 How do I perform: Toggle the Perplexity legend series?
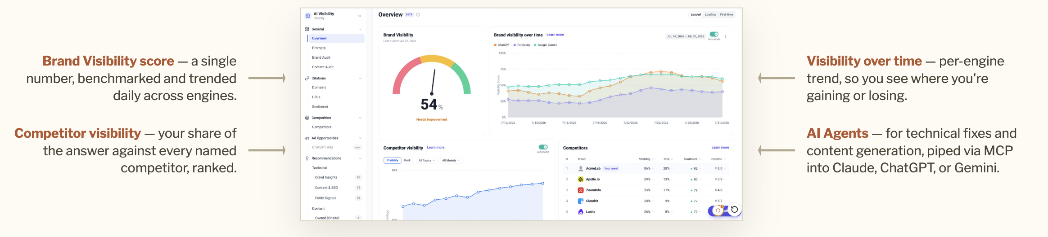point(522,45)
